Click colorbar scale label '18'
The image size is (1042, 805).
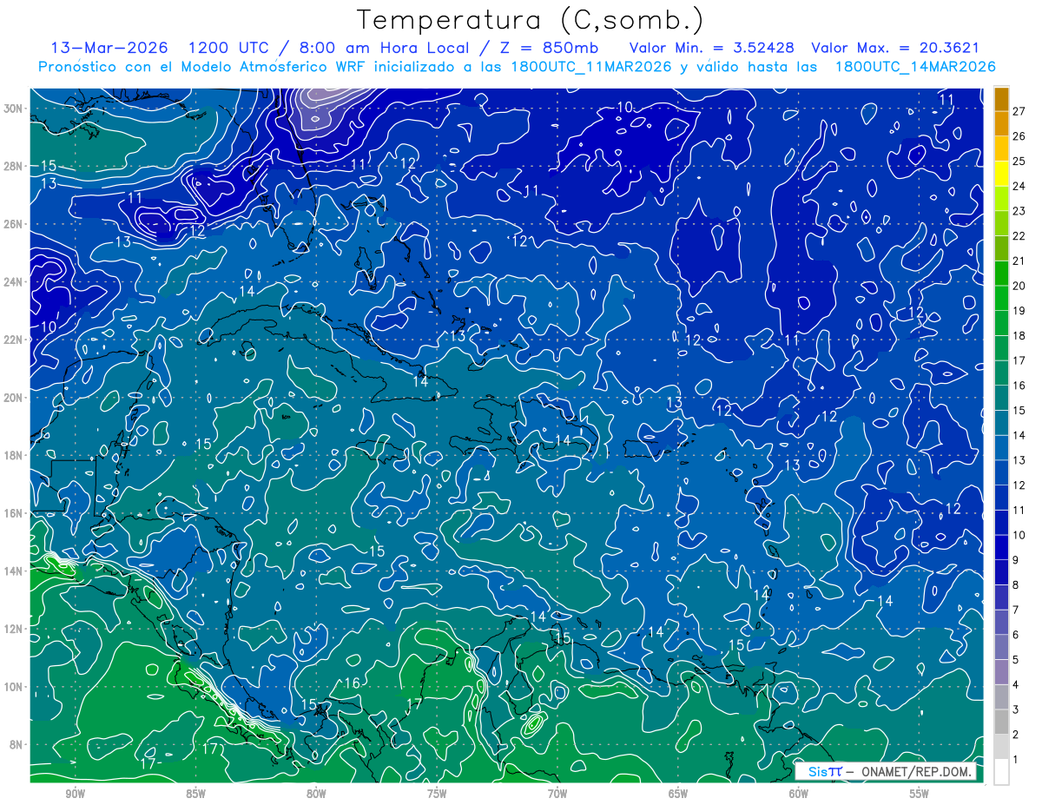coord(1019,335)
